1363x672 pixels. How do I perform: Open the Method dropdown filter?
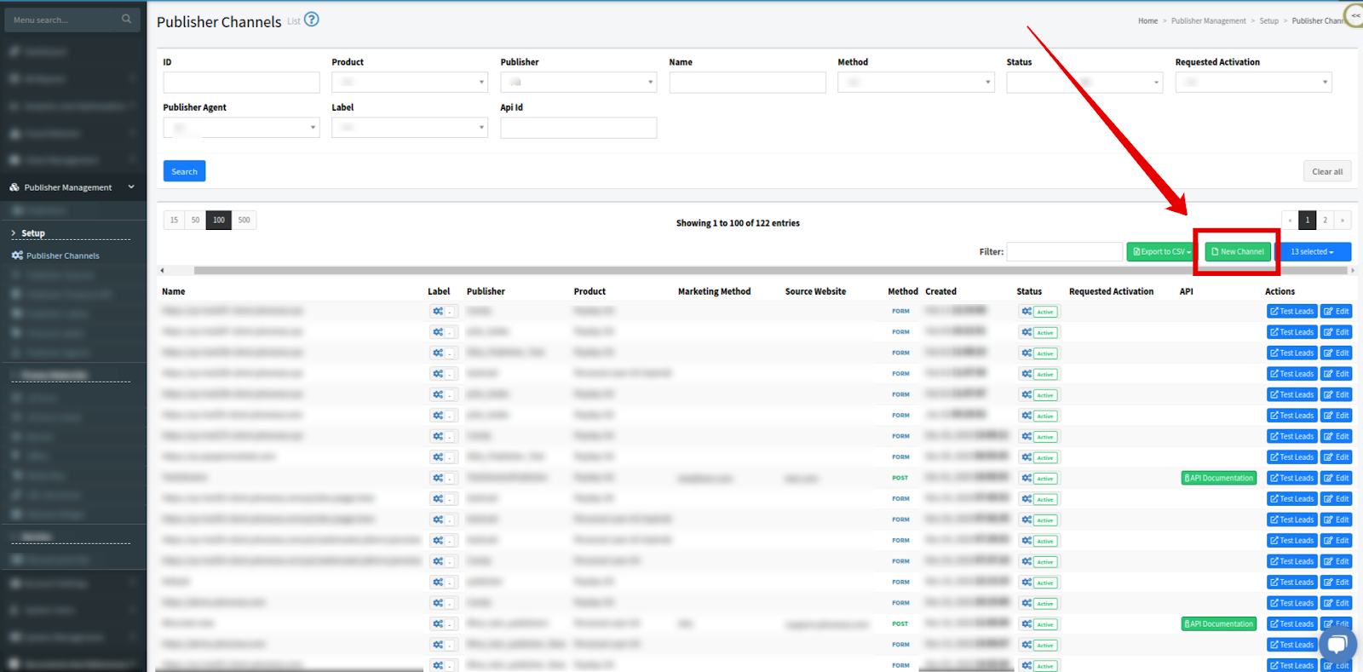915,83
